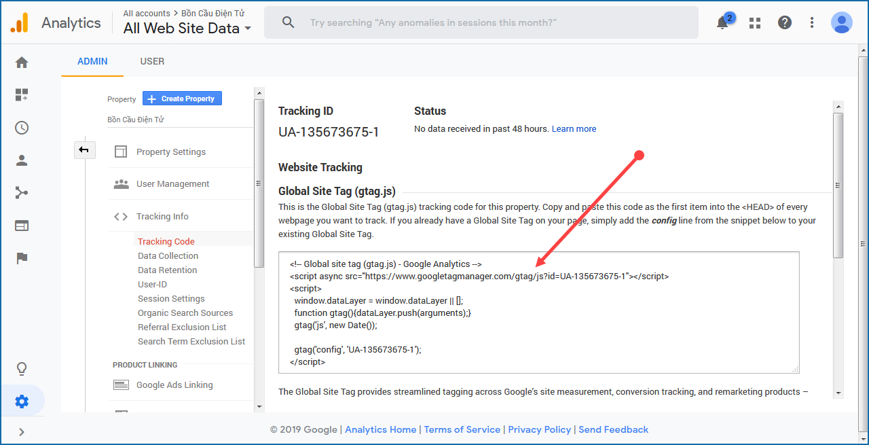Open Property Settings
Screen dimensions: 869x445
171,152
